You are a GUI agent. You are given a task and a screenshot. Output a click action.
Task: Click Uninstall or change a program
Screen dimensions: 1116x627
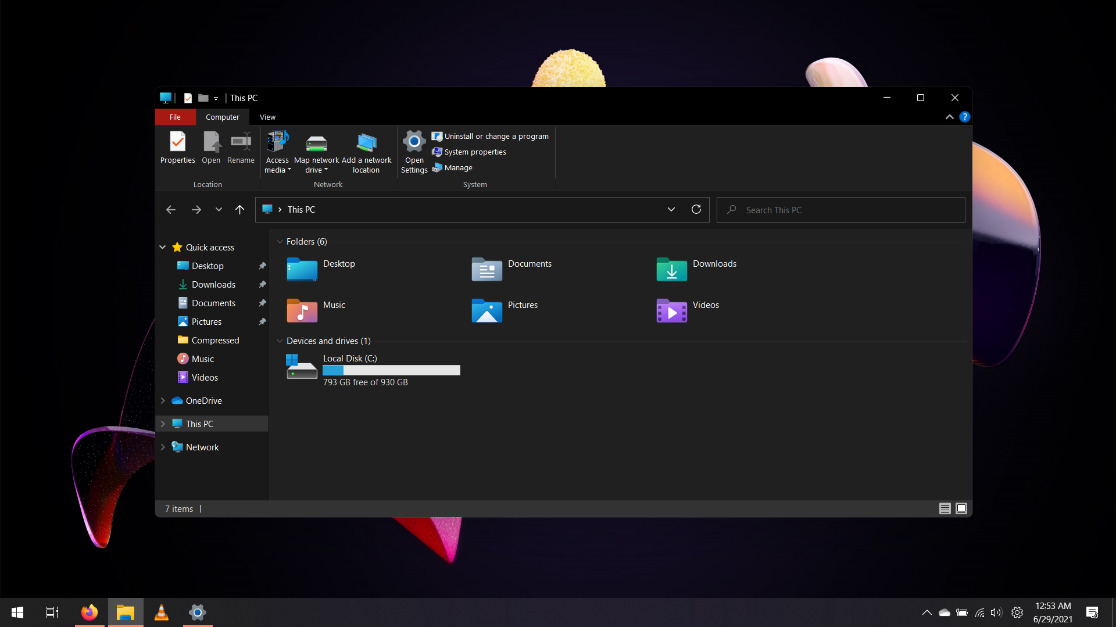point(496,136)
